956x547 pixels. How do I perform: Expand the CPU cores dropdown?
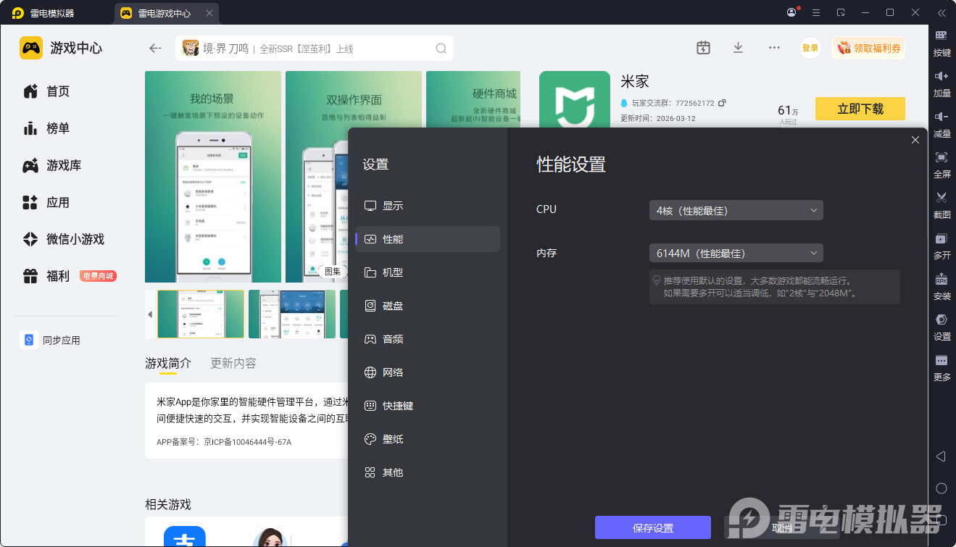click(736, 210)
